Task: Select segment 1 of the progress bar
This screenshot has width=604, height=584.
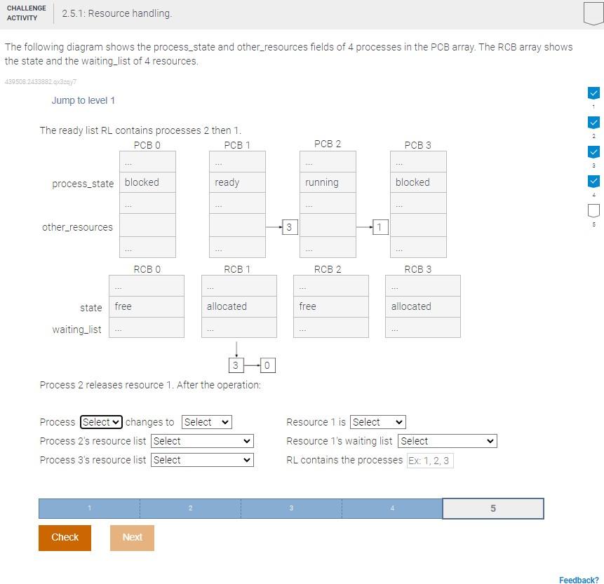Action: tap(89, 508)
